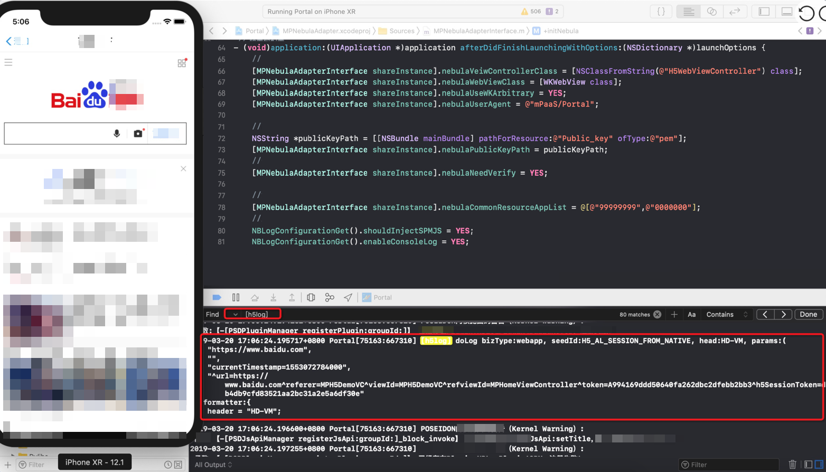Select MPNebulaAdapter.xcodeproj in jump bar

tap(321, 31)
